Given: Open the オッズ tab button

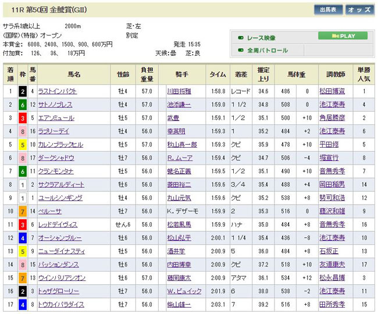Looking at the screenshot, I should pos(359,10).
